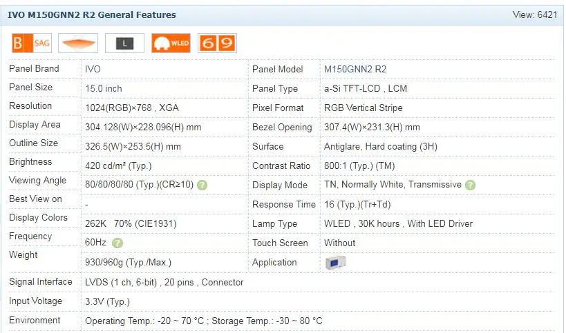The width and height of the screenshot is (566, 333).
Task: Click the B SAG grade icon
Action: point(32,43)
